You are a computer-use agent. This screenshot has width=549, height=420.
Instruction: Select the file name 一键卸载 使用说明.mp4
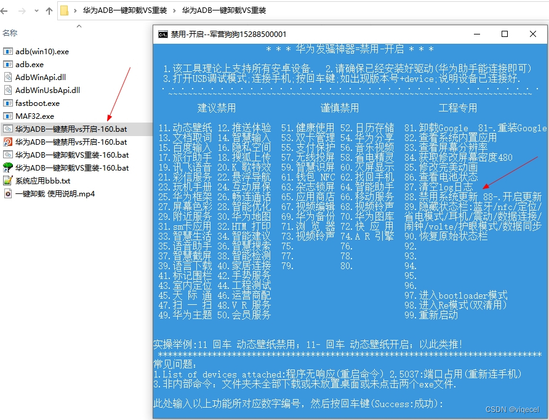click(x=55, y=194)
